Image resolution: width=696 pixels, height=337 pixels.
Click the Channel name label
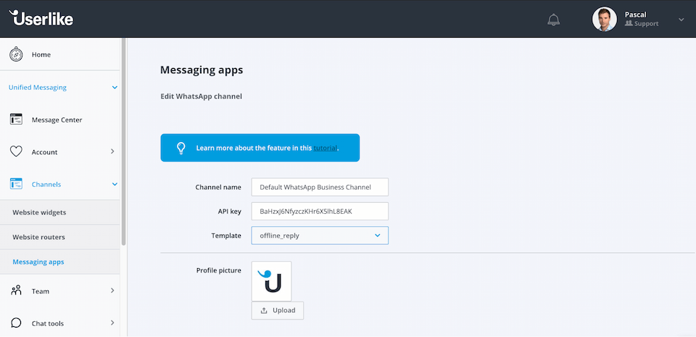point(218,187)
